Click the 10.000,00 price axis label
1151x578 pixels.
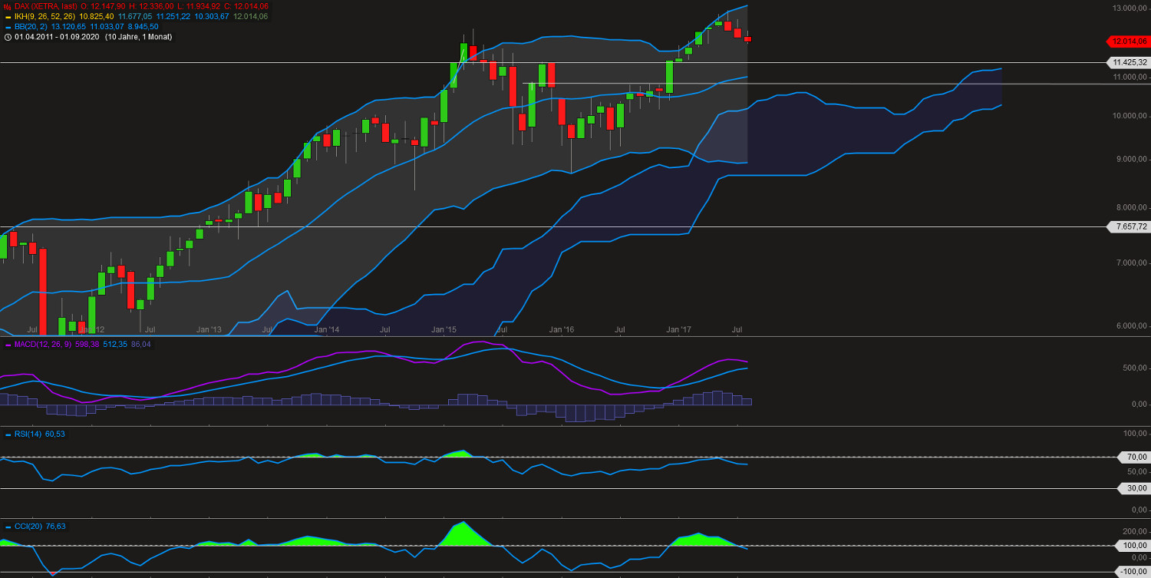(1130, 116)
